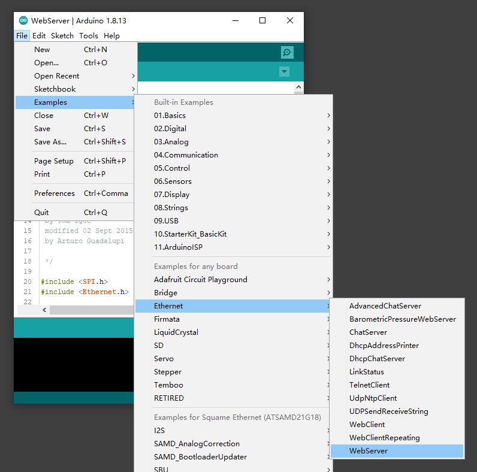Expand the 01.Basics examples

click(233, 115)
